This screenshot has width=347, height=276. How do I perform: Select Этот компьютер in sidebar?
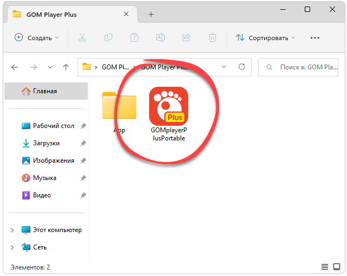click(x=57, y=230)
